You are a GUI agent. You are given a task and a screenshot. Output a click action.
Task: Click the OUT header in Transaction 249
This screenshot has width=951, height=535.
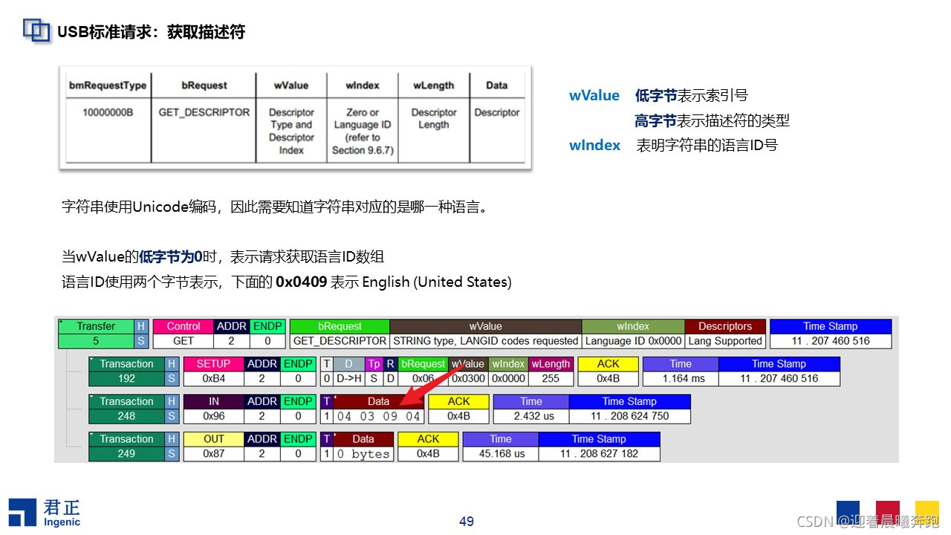[x=213, y=439]
